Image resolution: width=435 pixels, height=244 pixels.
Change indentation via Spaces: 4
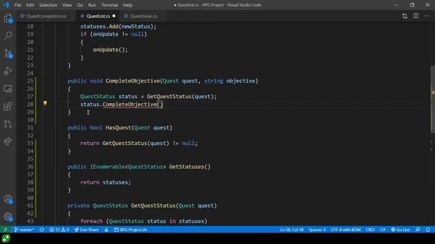(317, 230)
